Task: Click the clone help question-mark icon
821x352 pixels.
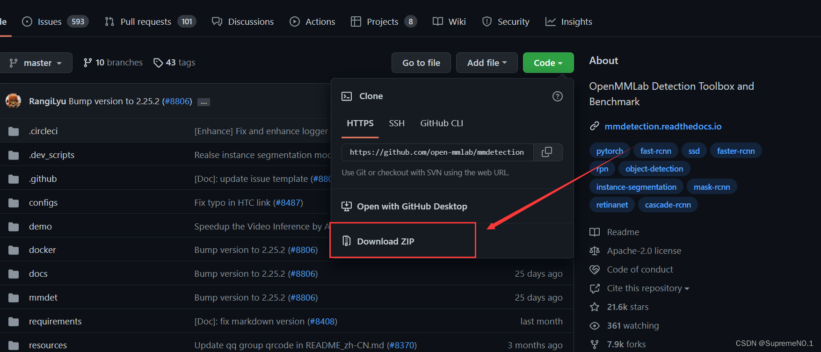Action: click(558, 96)
